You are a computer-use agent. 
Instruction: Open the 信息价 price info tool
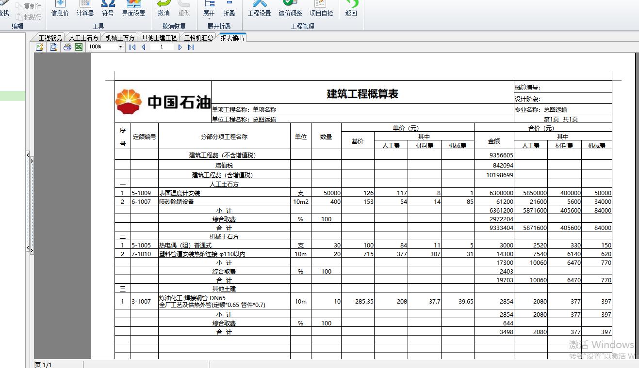click(x=60, y=9)
